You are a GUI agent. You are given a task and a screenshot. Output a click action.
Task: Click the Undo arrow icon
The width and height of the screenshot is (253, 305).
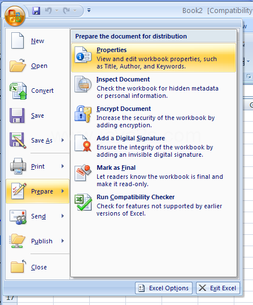coord(48,11)
